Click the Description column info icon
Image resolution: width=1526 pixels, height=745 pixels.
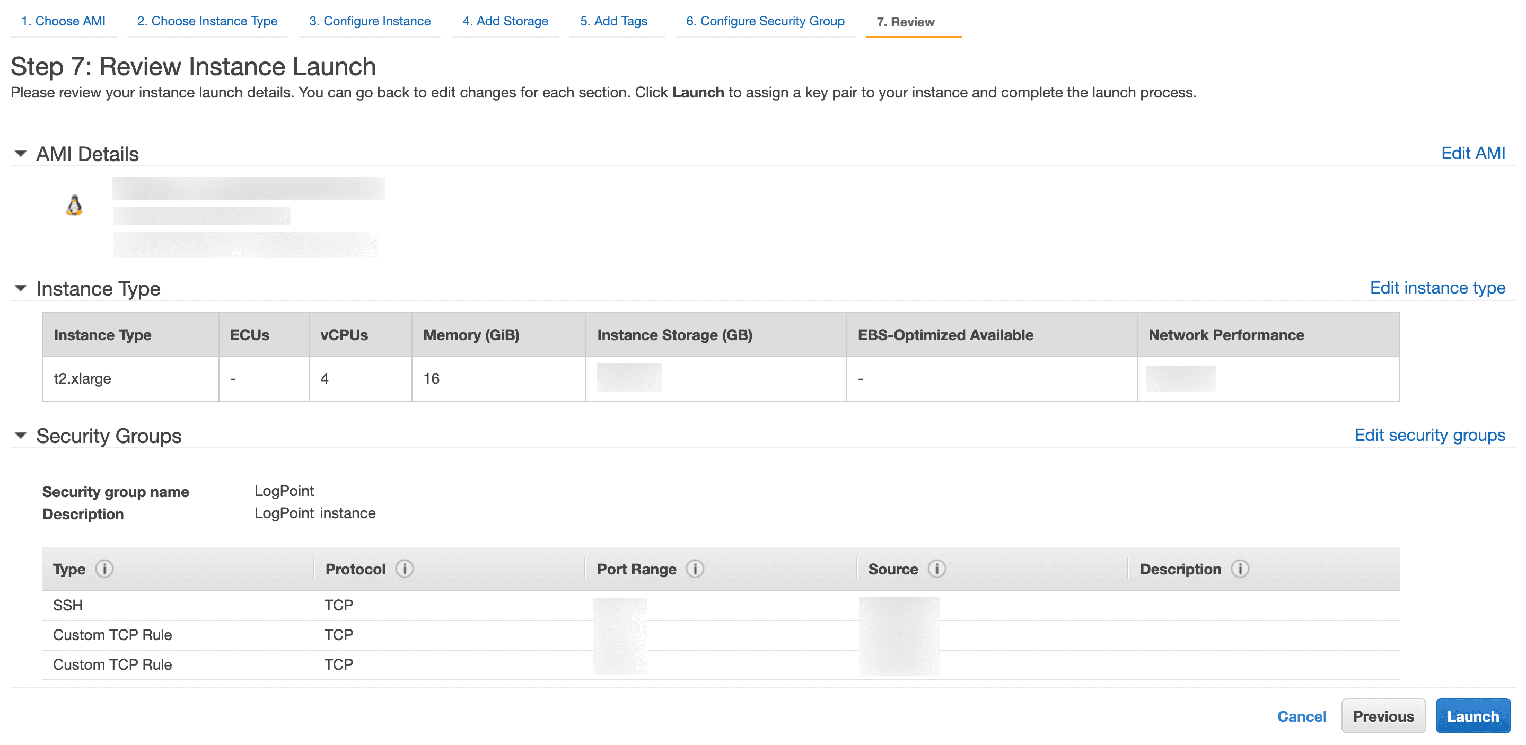click(x=1240, y=569)
